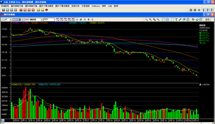Click the printer icon

click(188, 19)
